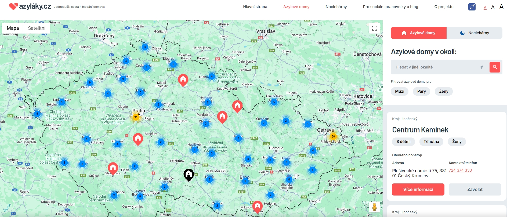
Task: Expand the České Budějovice cluster of 5
Action: (x=140, y=197)
